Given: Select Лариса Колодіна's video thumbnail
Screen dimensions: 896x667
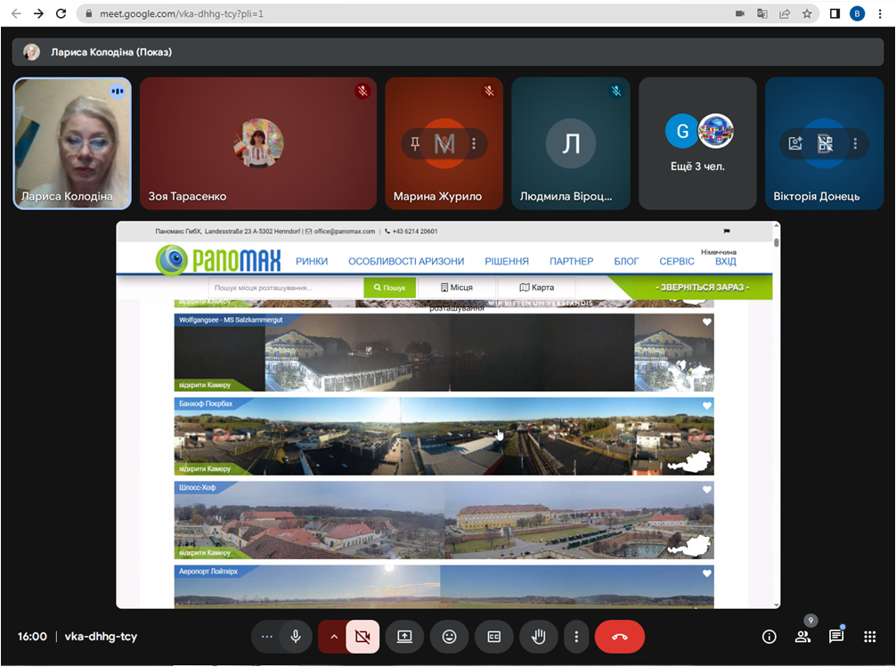Looking at the screenshot, I should (x=72, y=142).
